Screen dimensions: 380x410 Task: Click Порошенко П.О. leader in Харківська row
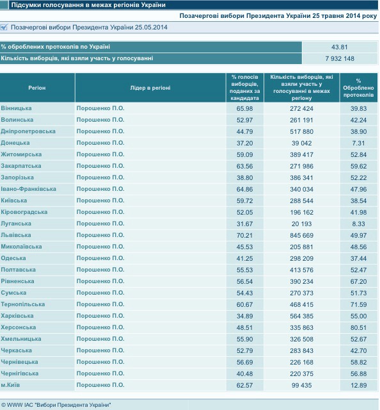click(100, 316)
